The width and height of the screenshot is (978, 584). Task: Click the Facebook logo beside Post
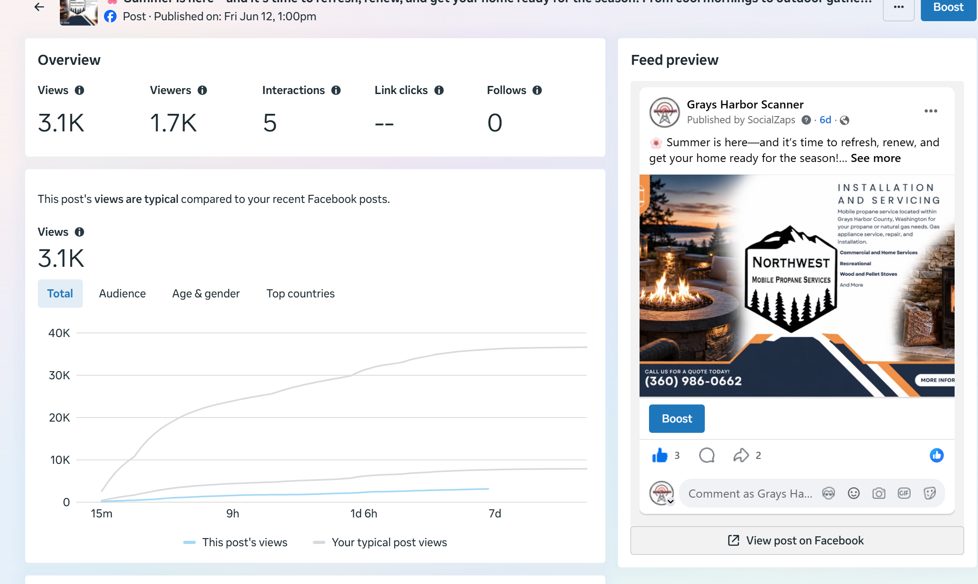pyautogui.click(x=110, y=17)
